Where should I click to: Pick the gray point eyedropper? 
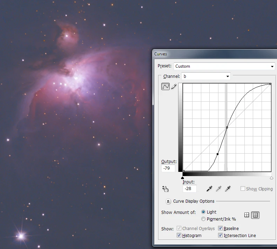218,189
